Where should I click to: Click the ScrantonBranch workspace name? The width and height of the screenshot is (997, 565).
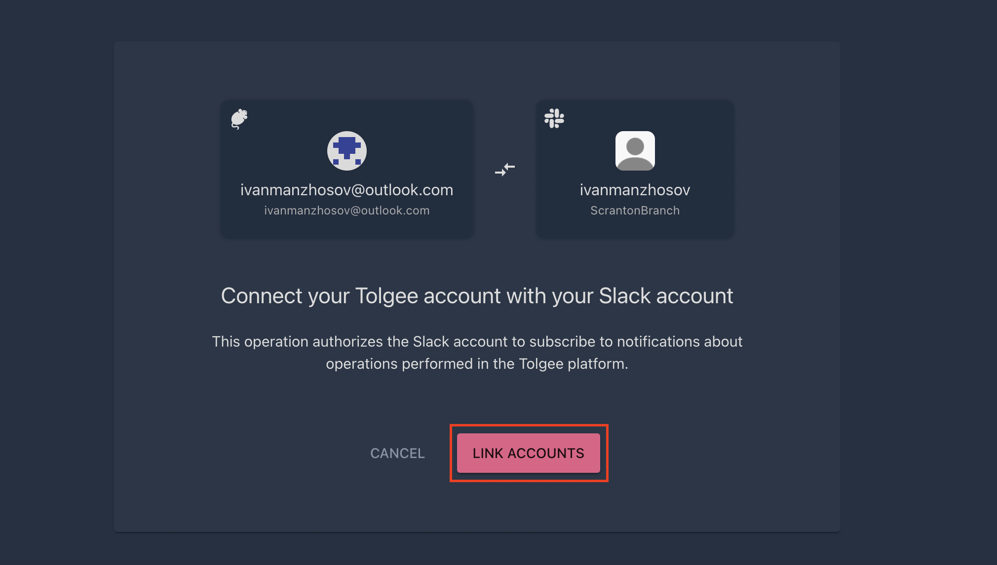[635, 211]
